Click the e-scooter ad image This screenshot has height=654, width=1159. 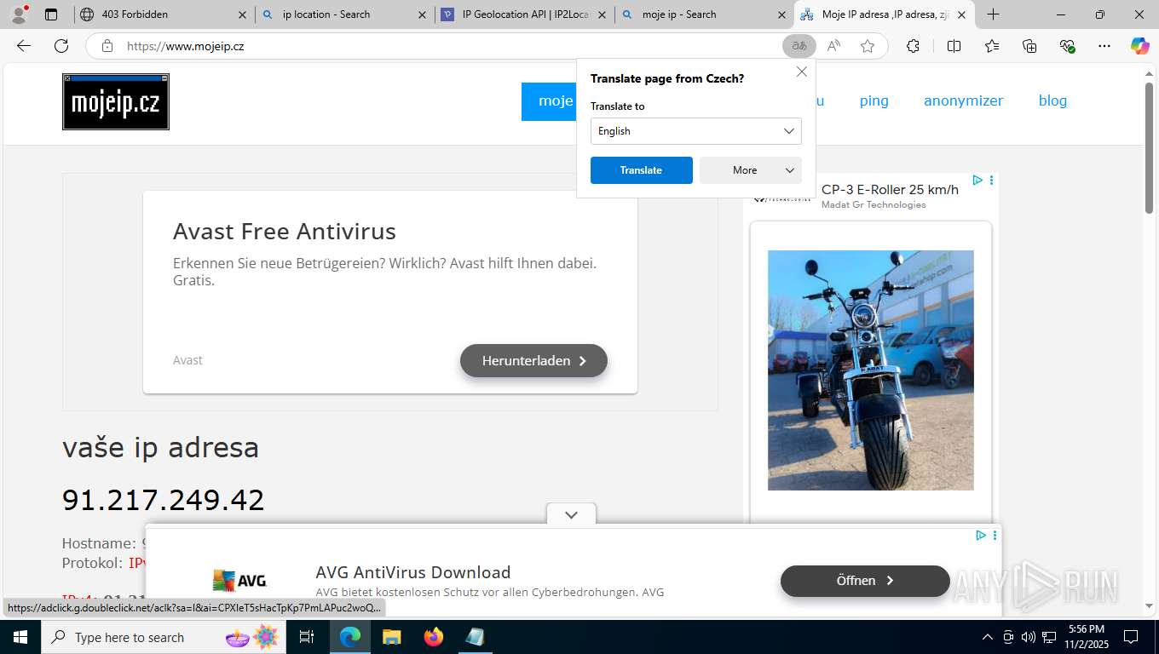point(870,370)
